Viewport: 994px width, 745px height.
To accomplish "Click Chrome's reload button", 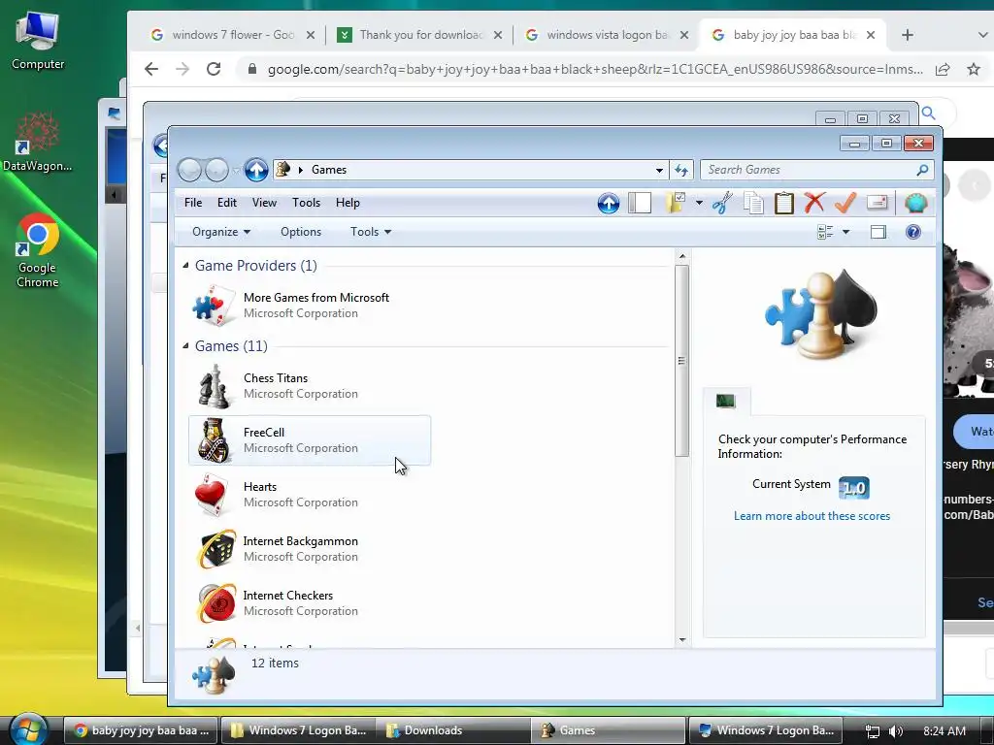I will pos(214,69).
